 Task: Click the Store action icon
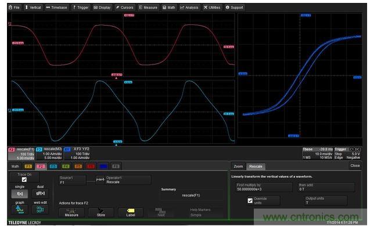(x=100, y=212)
